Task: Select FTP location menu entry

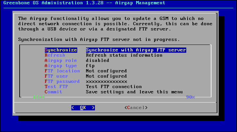Action: coord(62,71)
